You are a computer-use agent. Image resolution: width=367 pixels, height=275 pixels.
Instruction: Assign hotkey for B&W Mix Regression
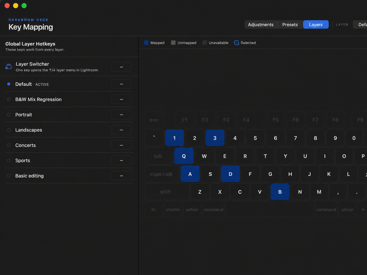tap(121, 99)
